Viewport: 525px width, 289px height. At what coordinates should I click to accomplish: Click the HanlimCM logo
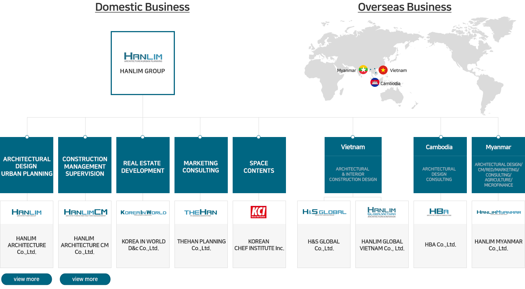click(85, 213)
